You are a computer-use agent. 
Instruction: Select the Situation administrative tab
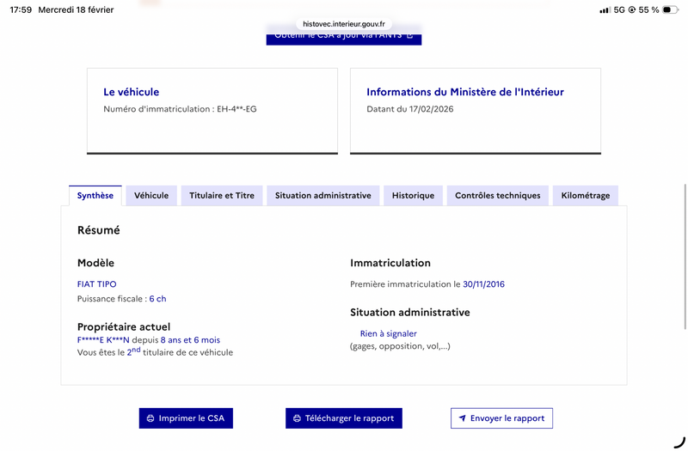323,196
